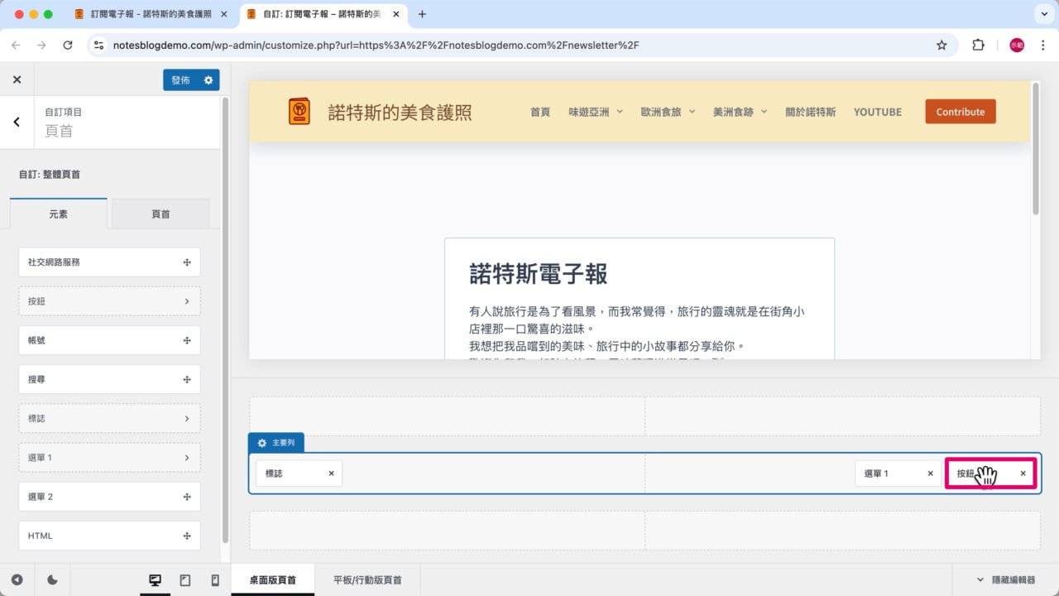
Task: Toggle the bookmark star in the address bar
Action: click(x=942, y=46)
